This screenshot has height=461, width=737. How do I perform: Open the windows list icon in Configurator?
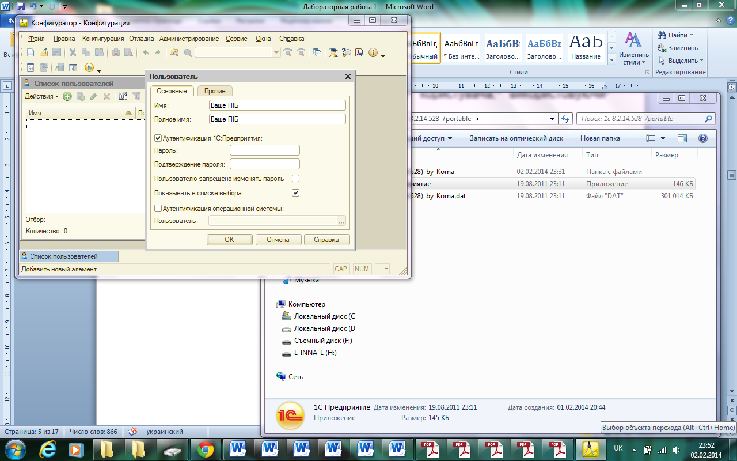click(x=317, y=52)
